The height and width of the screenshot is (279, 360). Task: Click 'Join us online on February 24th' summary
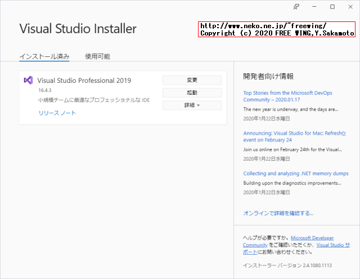(292, 149)
